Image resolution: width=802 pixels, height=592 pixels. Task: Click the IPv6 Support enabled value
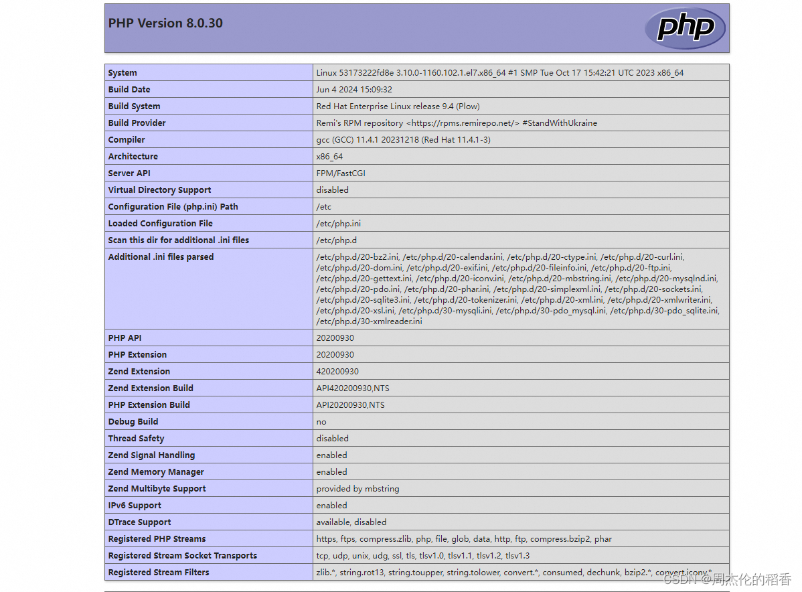tap(331, 505)
